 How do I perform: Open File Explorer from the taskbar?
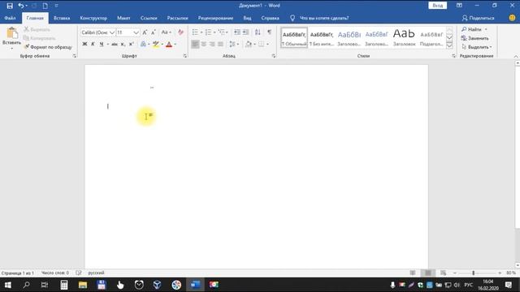tap(83, 285)
